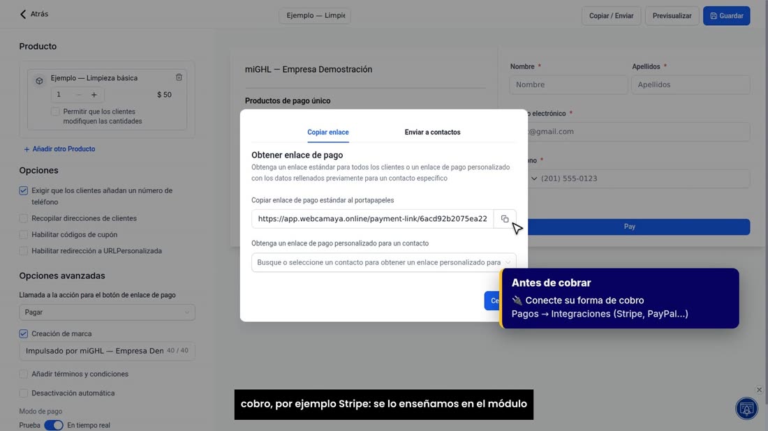
Task: Uncheck Creación de marca
Action: click(x=24, y=333)
